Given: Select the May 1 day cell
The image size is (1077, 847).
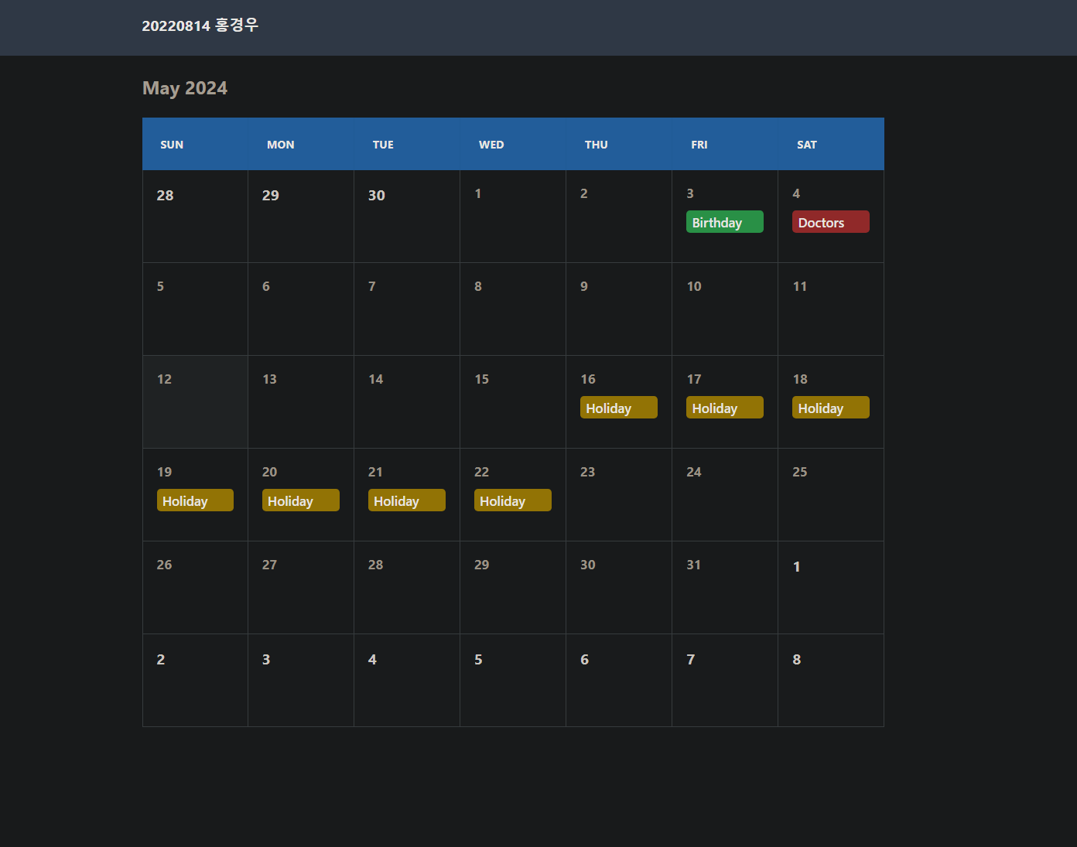Looking at the screenshot, I should [513, 217].
